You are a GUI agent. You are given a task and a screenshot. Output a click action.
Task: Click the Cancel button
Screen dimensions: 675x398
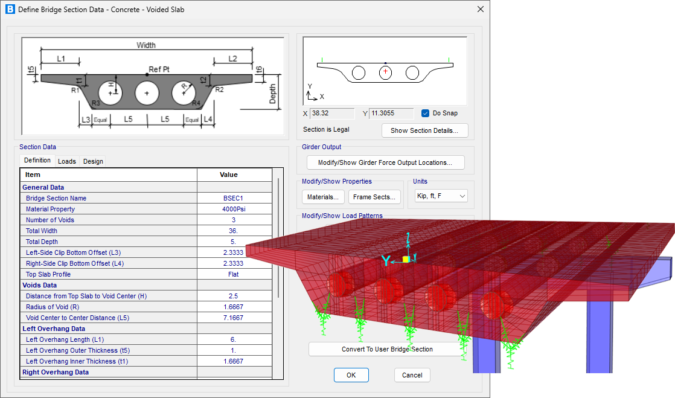tap(412, 375)
